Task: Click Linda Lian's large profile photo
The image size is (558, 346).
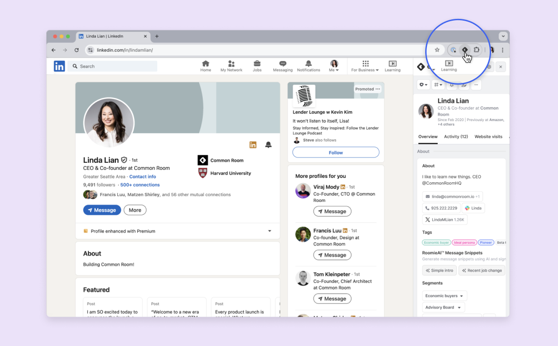Action: (109, 122)
